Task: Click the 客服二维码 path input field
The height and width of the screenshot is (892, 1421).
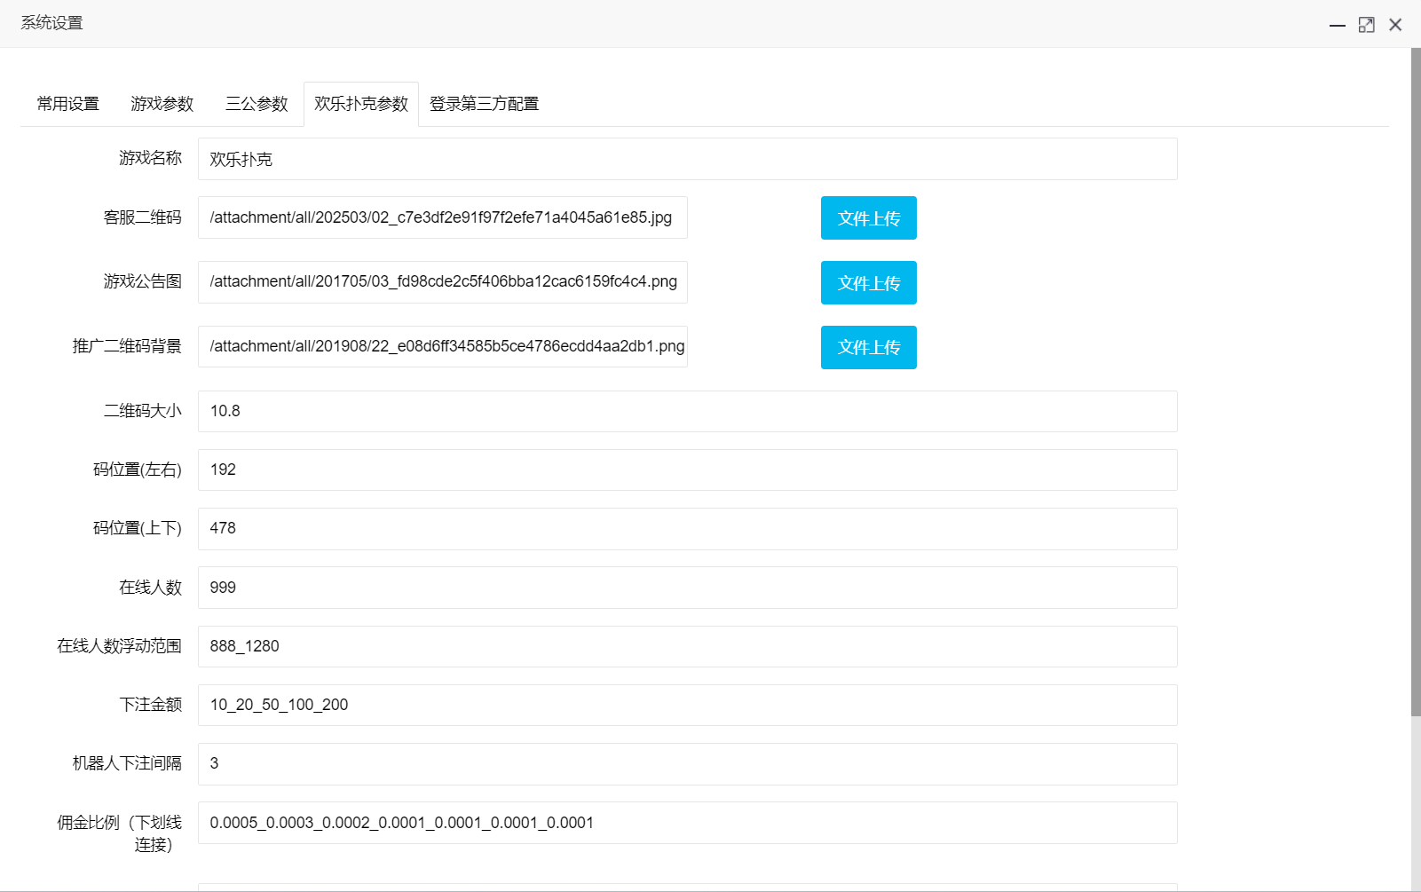Action: (443, 217)
